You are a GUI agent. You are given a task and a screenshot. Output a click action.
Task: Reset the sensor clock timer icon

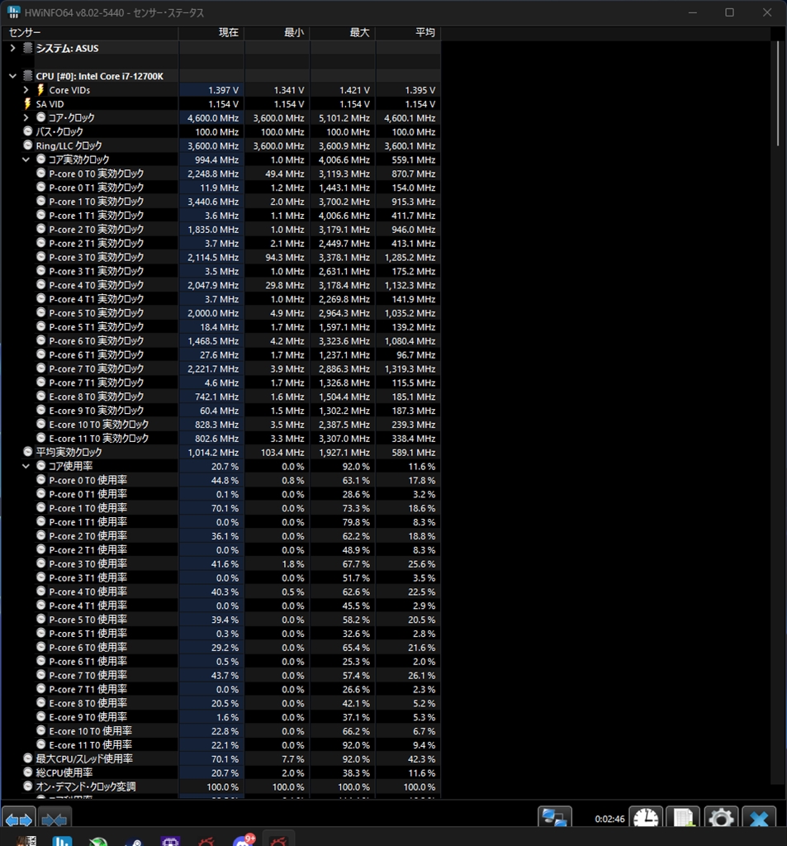point(646,818)
